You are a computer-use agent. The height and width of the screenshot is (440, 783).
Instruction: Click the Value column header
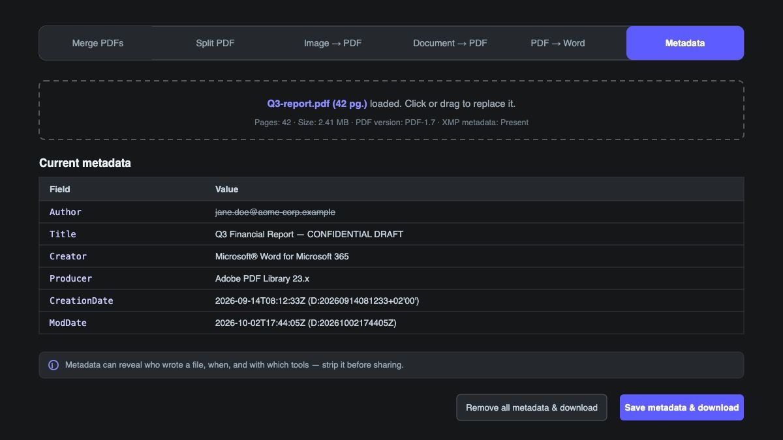[226, 189]
